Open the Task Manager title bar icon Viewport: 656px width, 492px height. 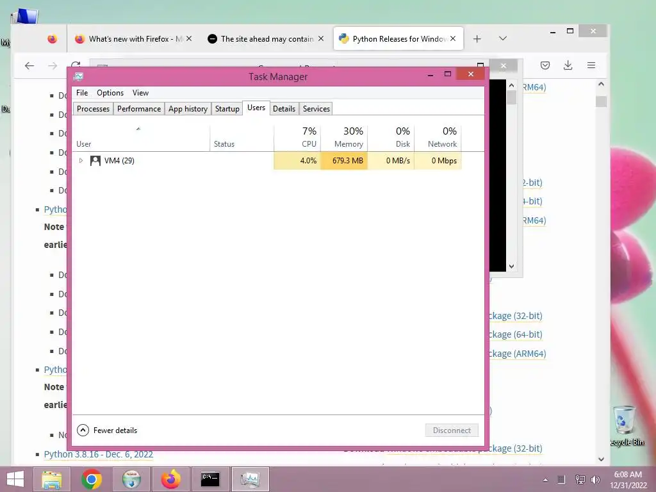click(x=78, y=77)
